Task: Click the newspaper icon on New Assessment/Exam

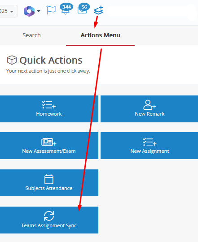Action: coord(48,142)
